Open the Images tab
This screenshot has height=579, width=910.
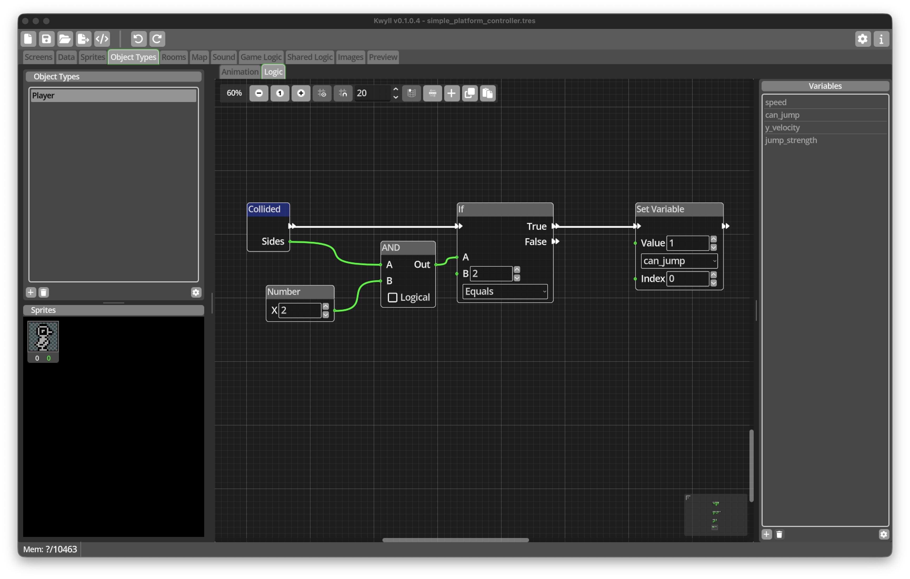(350, 57)
